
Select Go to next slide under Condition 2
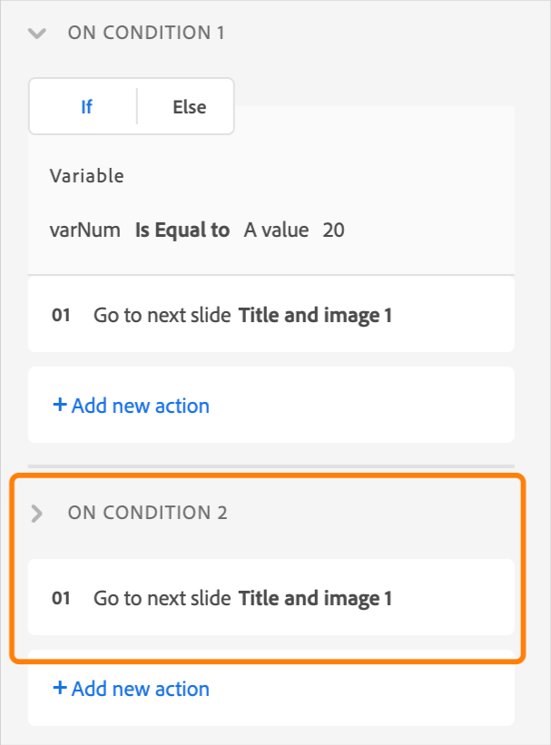(162, 599)
